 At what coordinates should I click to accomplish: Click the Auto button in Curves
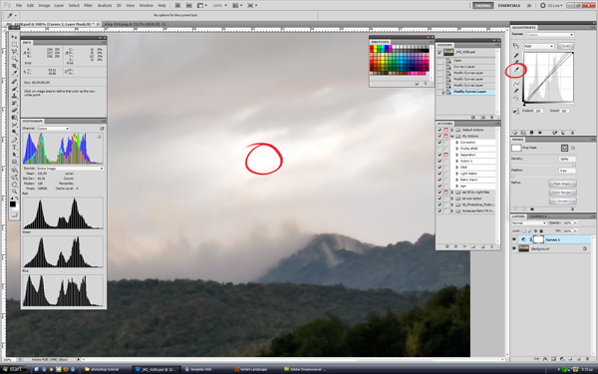click(x=565, y=46)
